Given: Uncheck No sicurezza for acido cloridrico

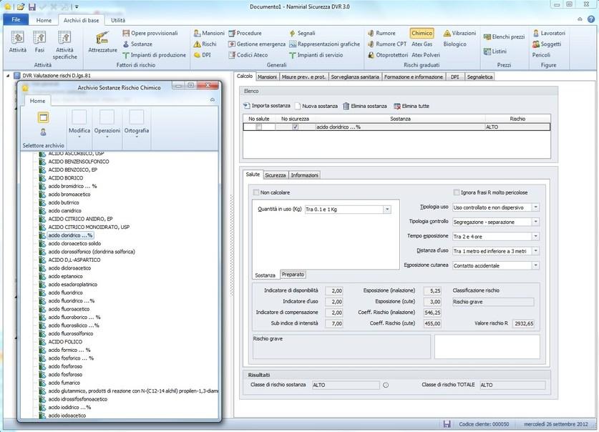Looking at the screenshot, I should [296, 127].
